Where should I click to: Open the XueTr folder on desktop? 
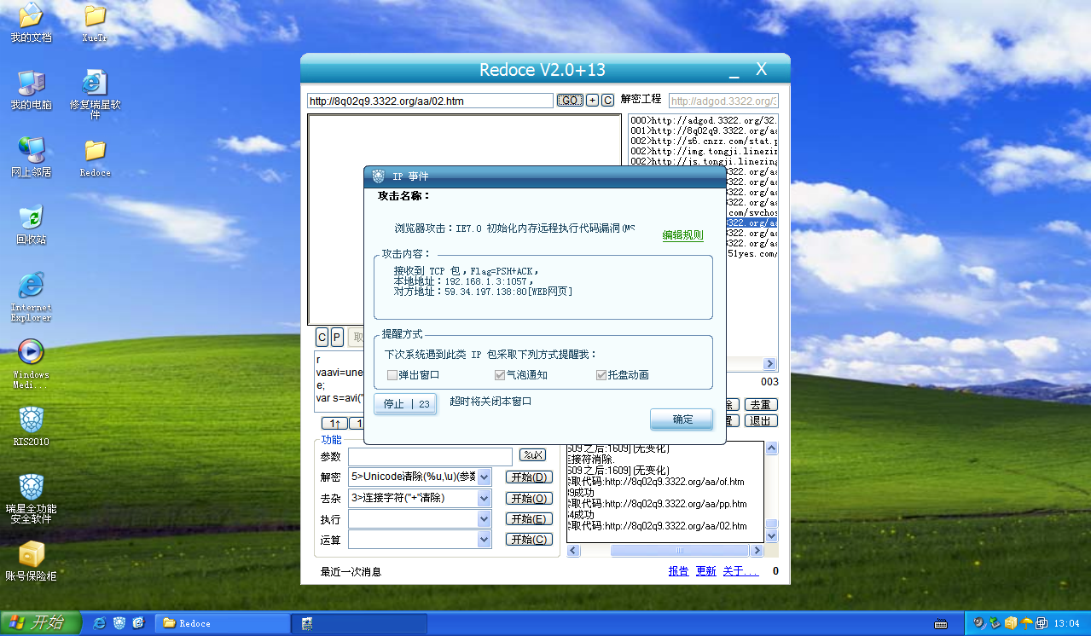(x=95, y=24)
